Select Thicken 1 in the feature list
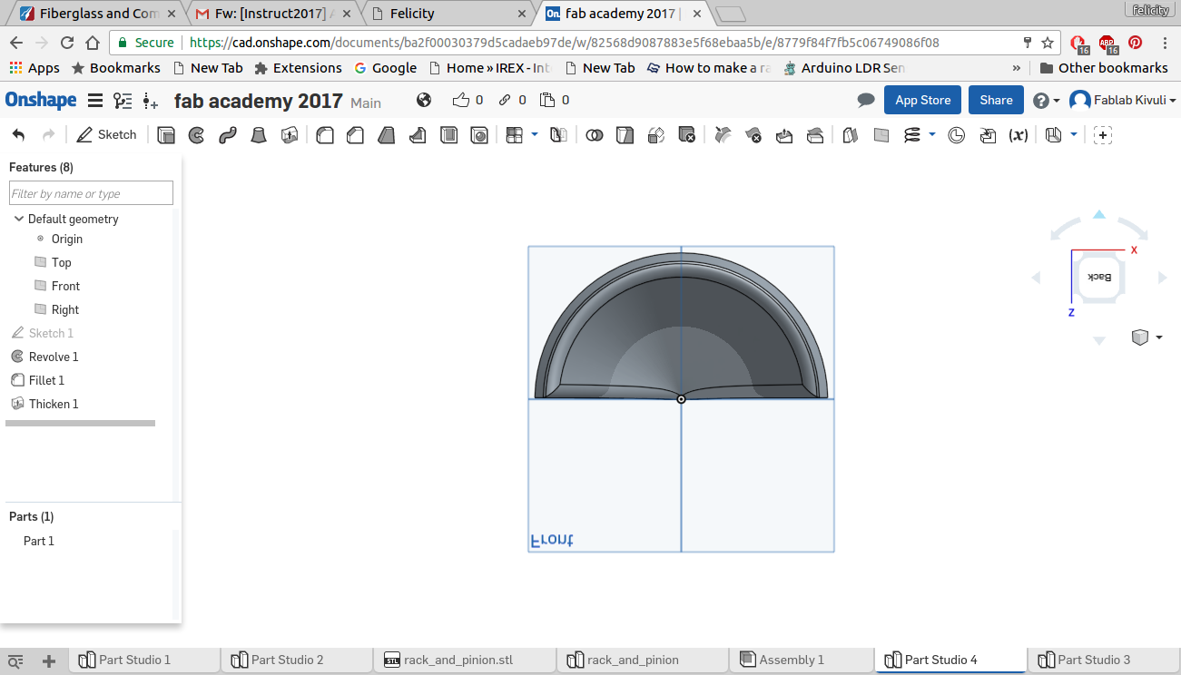The image size is (1181, 675). (53, 404)
